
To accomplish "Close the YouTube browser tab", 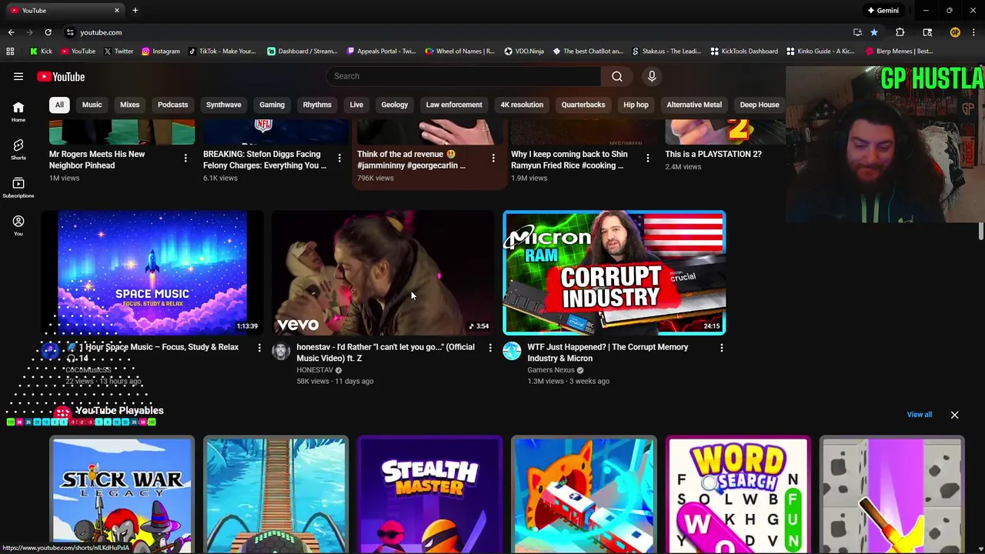I will pyautogui.click(x=117, y=10).
